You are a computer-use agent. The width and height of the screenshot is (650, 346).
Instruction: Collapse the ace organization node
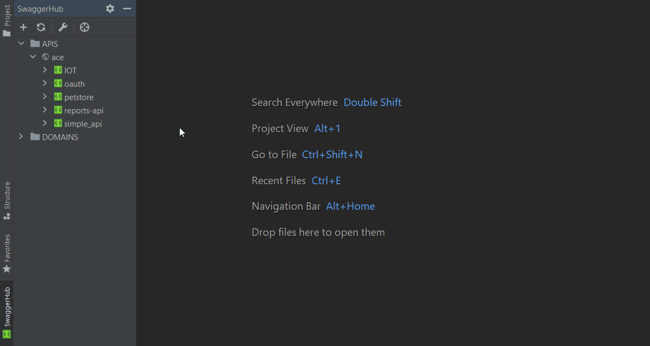tap(33, 57)
